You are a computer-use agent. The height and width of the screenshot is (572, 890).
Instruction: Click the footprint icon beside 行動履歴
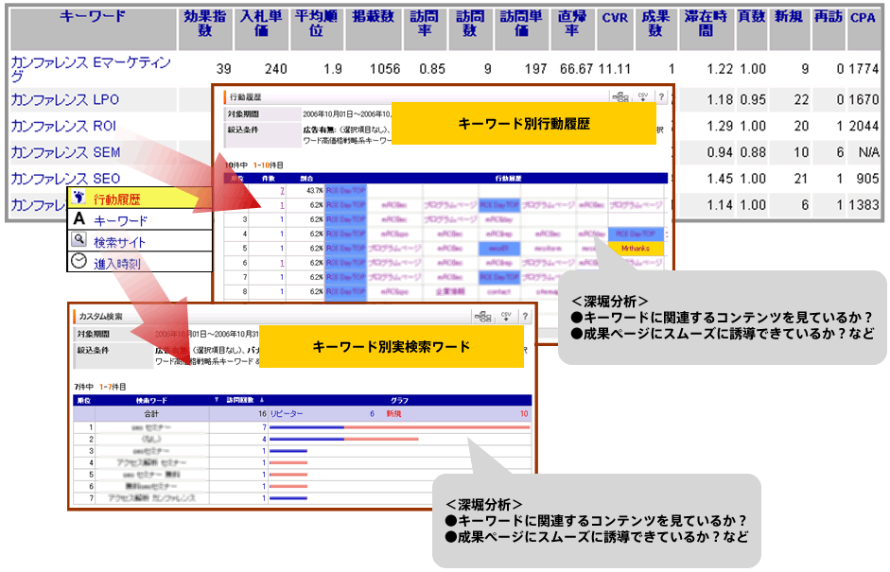point(79,199)
